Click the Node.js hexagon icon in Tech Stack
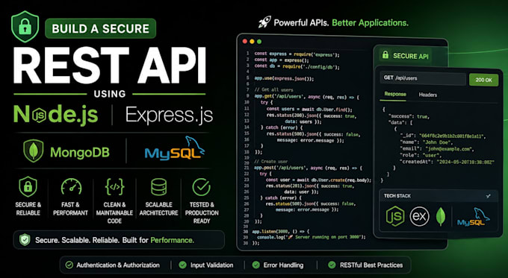This screenshot has height=278, width=508. (395, 216)
